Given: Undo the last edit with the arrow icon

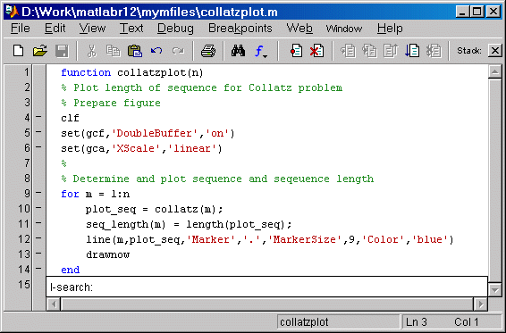Looking at the screenshot, I should click(156, 51).
